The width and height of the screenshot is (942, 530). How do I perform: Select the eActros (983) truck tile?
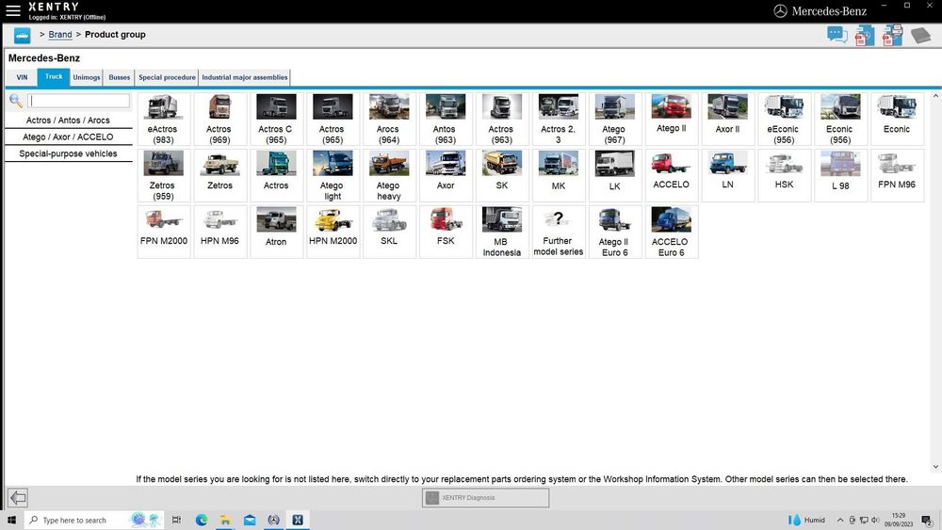coord(163,119)
